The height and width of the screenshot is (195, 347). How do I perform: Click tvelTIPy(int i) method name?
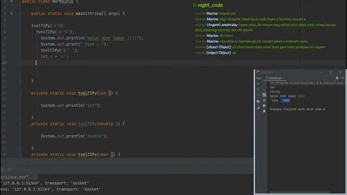click(87, 93)
